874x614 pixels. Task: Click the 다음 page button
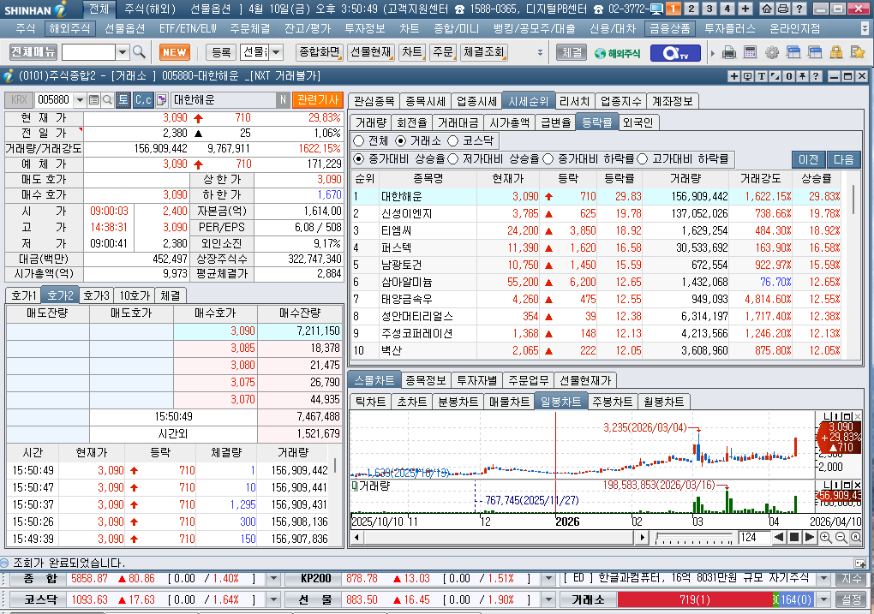pos(843,160)
